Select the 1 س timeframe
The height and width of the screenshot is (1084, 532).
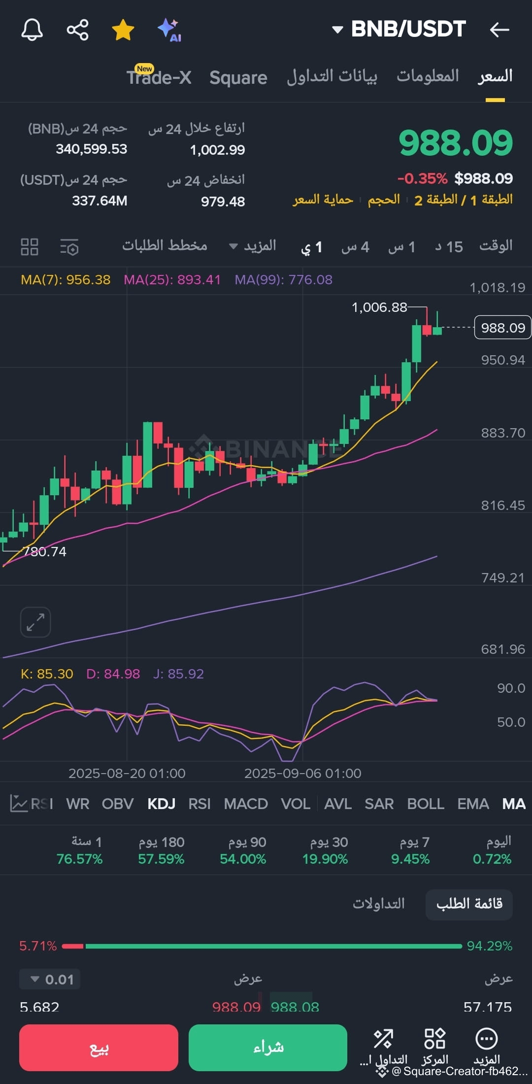(x=401, y=247)
